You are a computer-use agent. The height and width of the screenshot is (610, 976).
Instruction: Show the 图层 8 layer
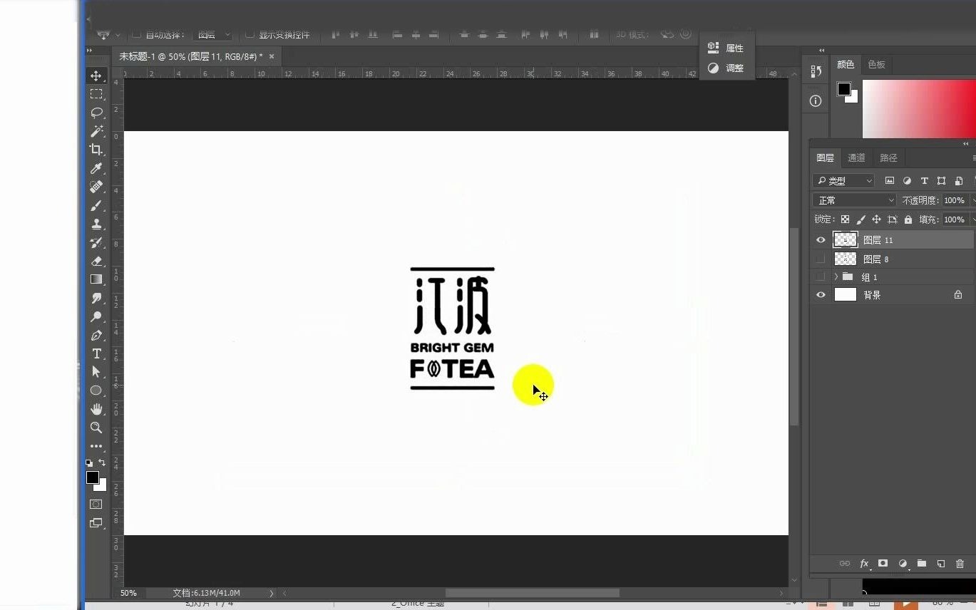point(821,259)
